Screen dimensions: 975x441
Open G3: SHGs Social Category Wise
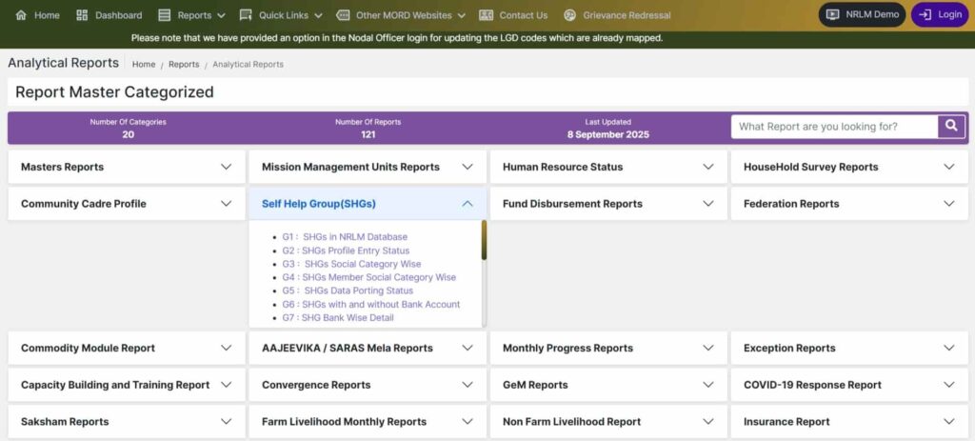pyautogui.click(x=351, y=264)
